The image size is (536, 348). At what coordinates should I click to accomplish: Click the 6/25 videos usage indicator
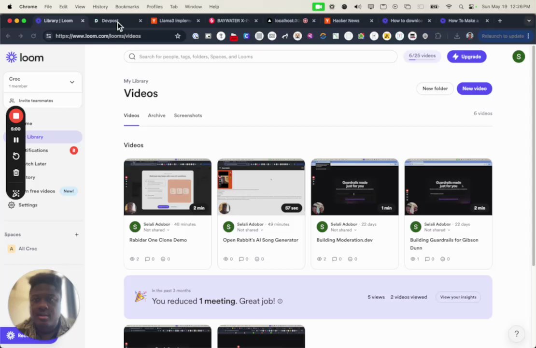click(422, 56)
